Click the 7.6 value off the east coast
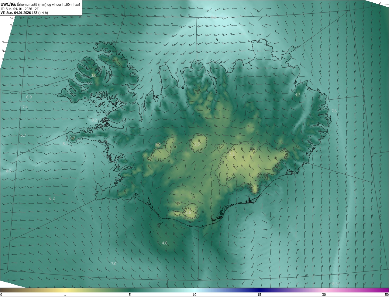The height and width of the screenshot is (297, 389). (x=334, y=111)
